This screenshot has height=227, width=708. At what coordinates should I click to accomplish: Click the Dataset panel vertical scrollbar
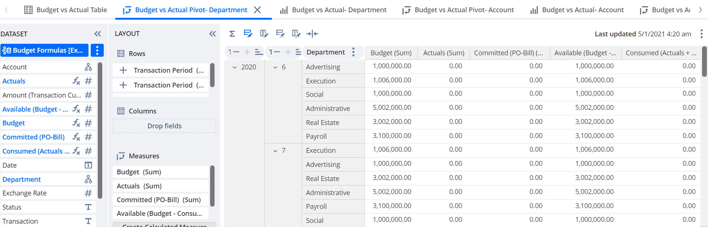point(100,130)
